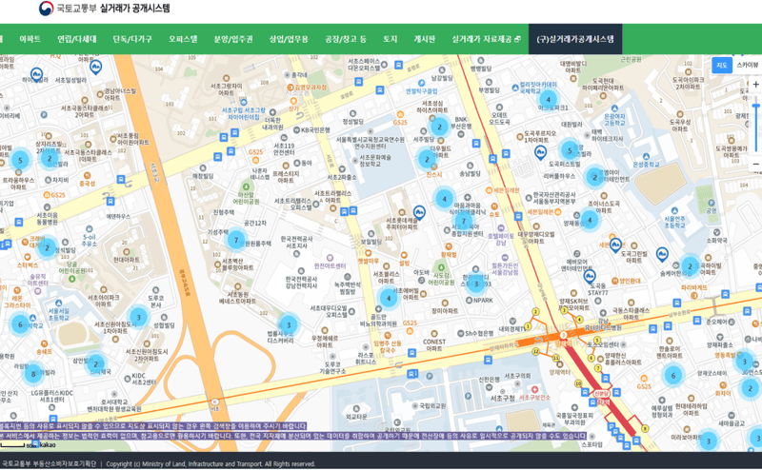Select apartment pin above 도곡퍼스트빌

pyautogui.click(x=540, y=152)
